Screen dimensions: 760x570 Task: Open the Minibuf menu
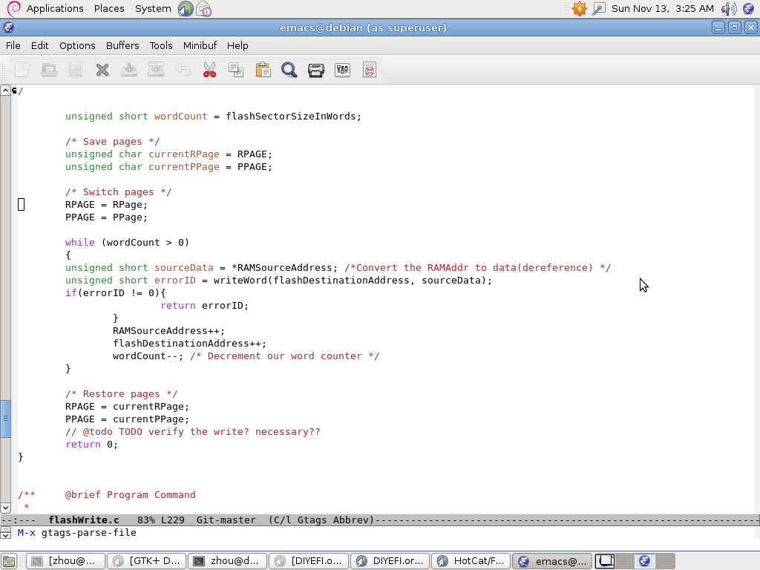point(200,45)
